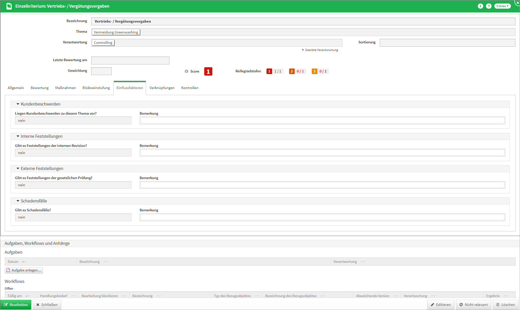Expand Geerbte Verantwortung
This screenshot has width=520, height=310.
pyautogui.click(x=320, y=50)
